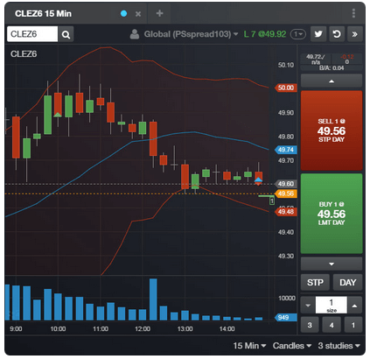Image resolution: width=370 pixels, height=359 pixels.
Task: Share chart via Twitter icon
Action: click(x=318, y=34)
